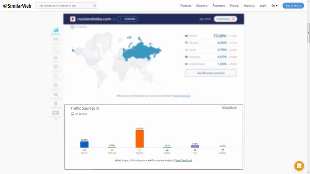The width and height of the screenshot is (310, 174).
Task: Click the Compare button in site banner
Action: 127,19
